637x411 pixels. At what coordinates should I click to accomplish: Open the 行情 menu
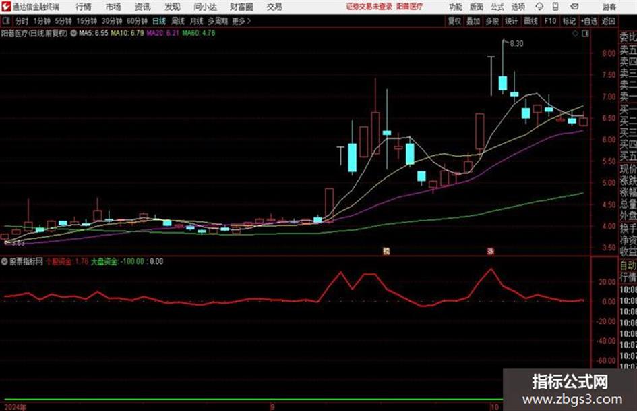click(84, 7)
